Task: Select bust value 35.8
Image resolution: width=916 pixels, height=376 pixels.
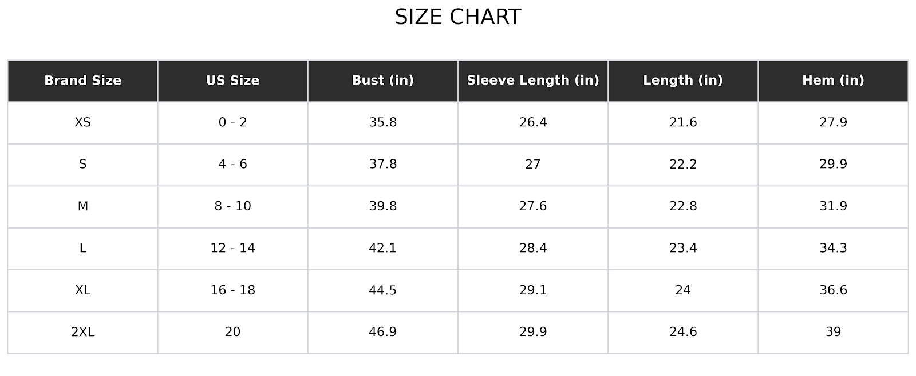Action: pyautogui.click(x=382, y=122)
